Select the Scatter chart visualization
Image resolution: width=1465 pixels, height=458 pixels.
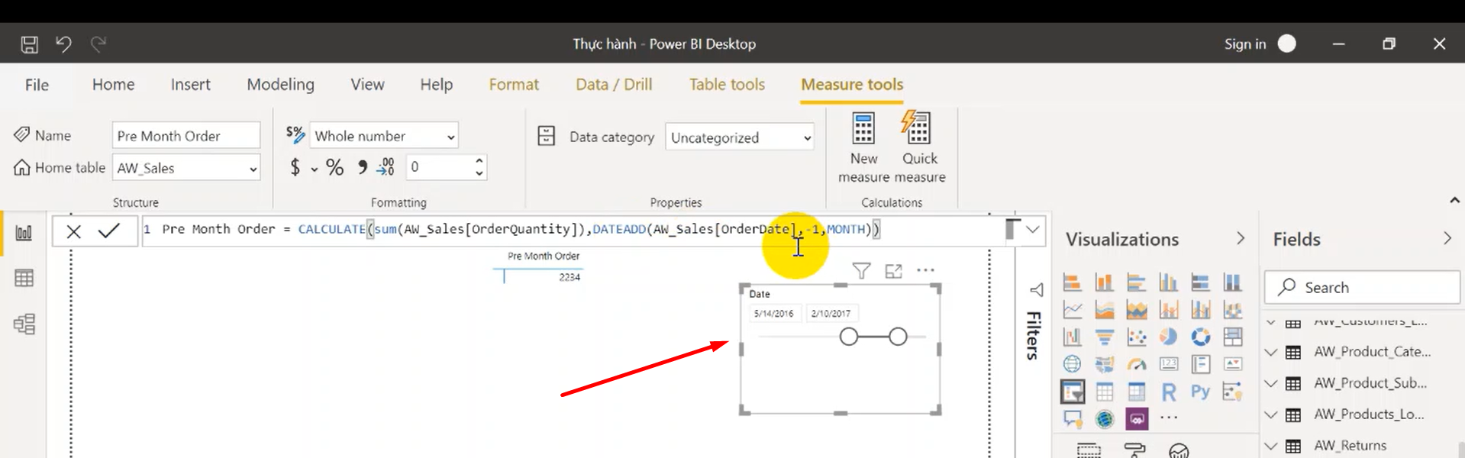coord(1137,337)
